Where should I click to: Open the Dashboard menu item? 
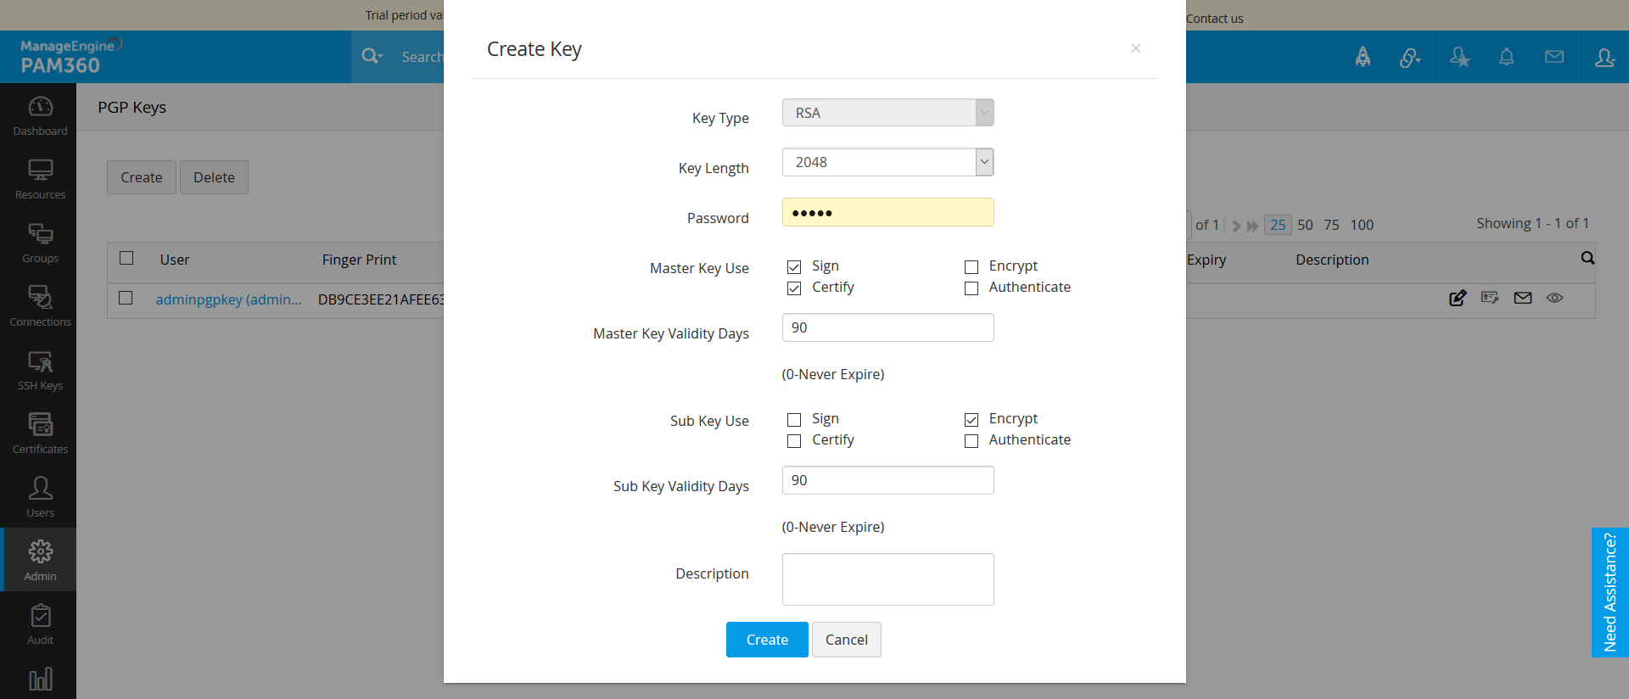tap(40, 115)
